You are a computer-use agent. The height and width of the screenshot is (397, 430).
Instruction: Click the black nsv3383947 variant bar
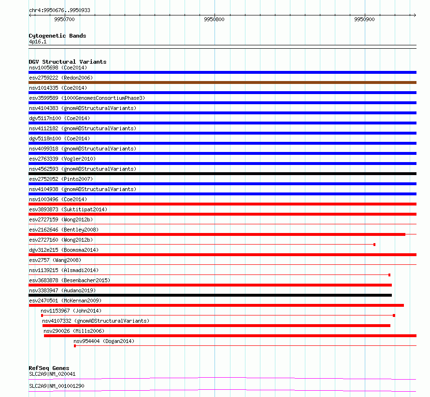(x=210, y=295)
